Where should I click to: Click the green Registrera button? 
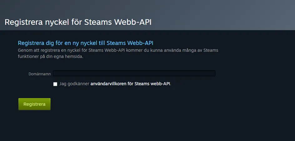pos(34,104)
